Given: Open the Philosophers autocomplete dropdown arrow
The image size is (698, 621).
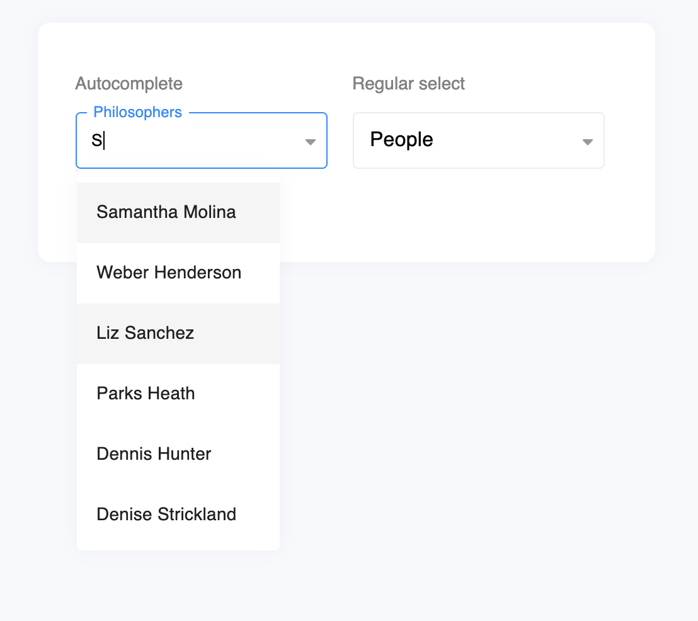Looking at the screenshot, I should tap(310, 142).
